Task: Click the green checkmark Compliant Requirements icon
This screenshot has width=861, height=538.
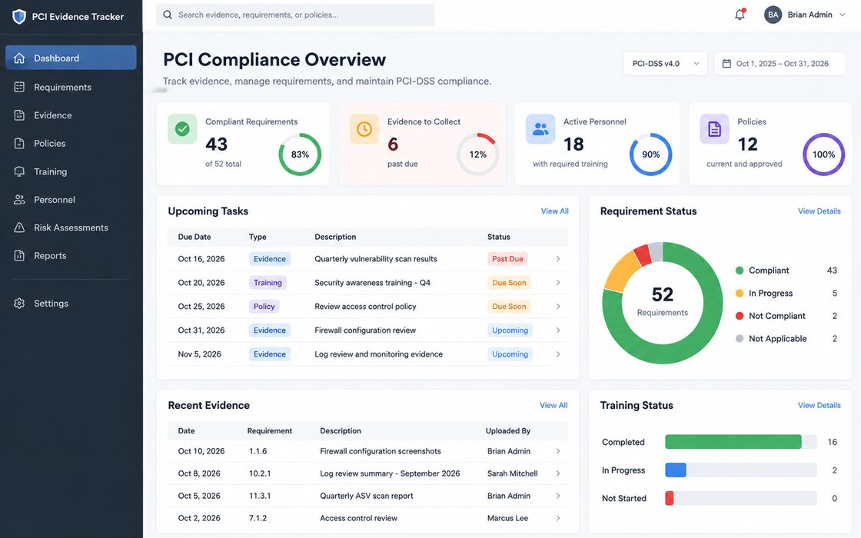Action: 182,129
